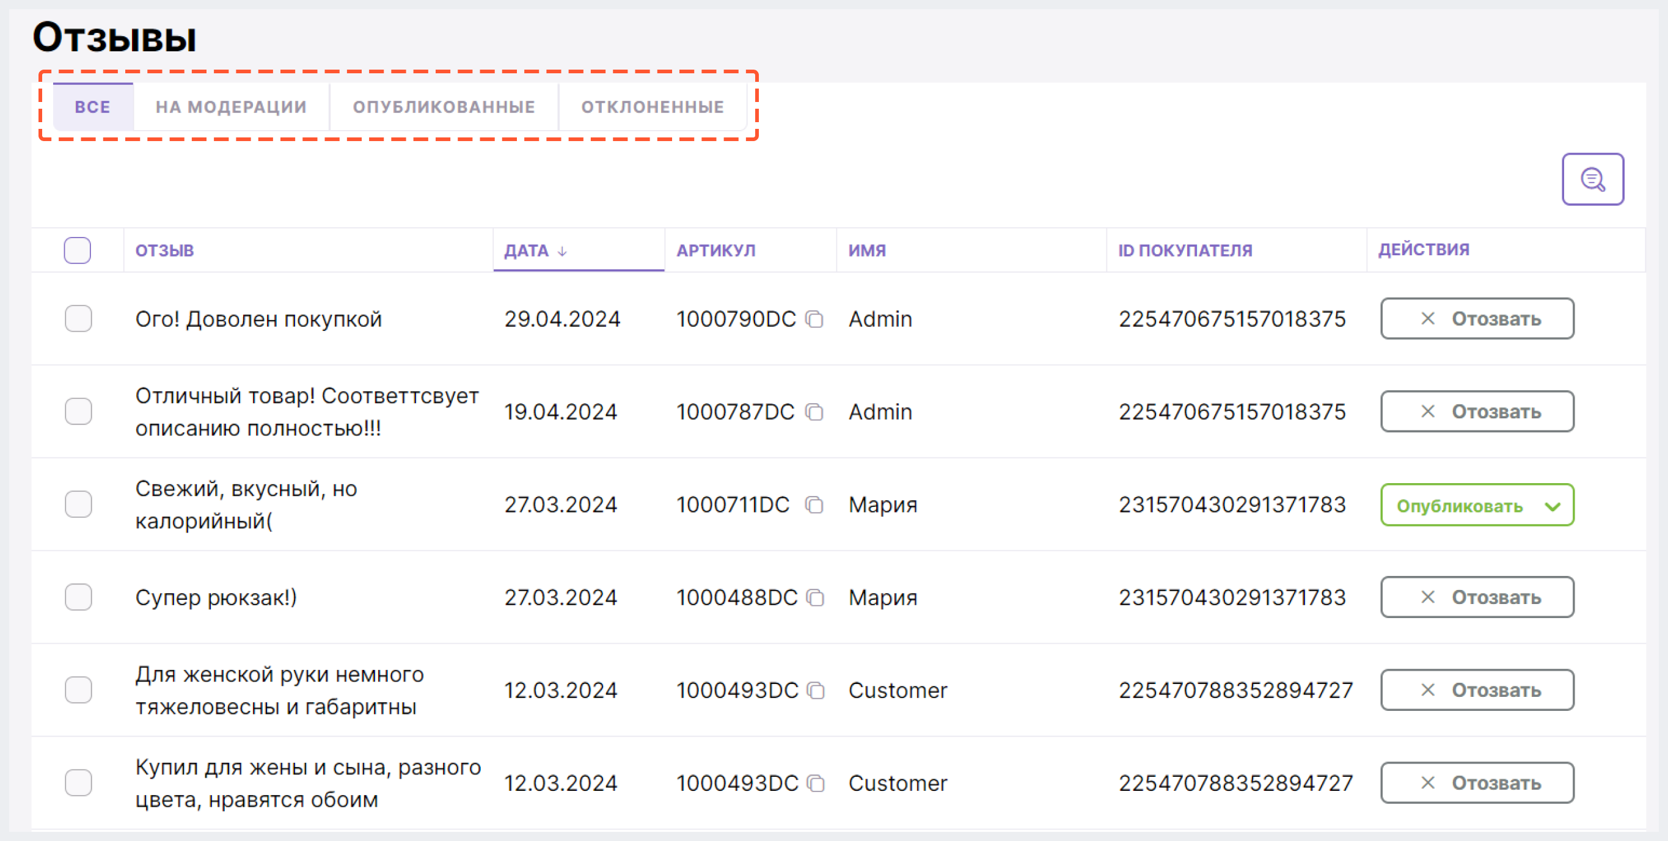Revoke the 'Купил для жены' review

(x=1477, y=783)
